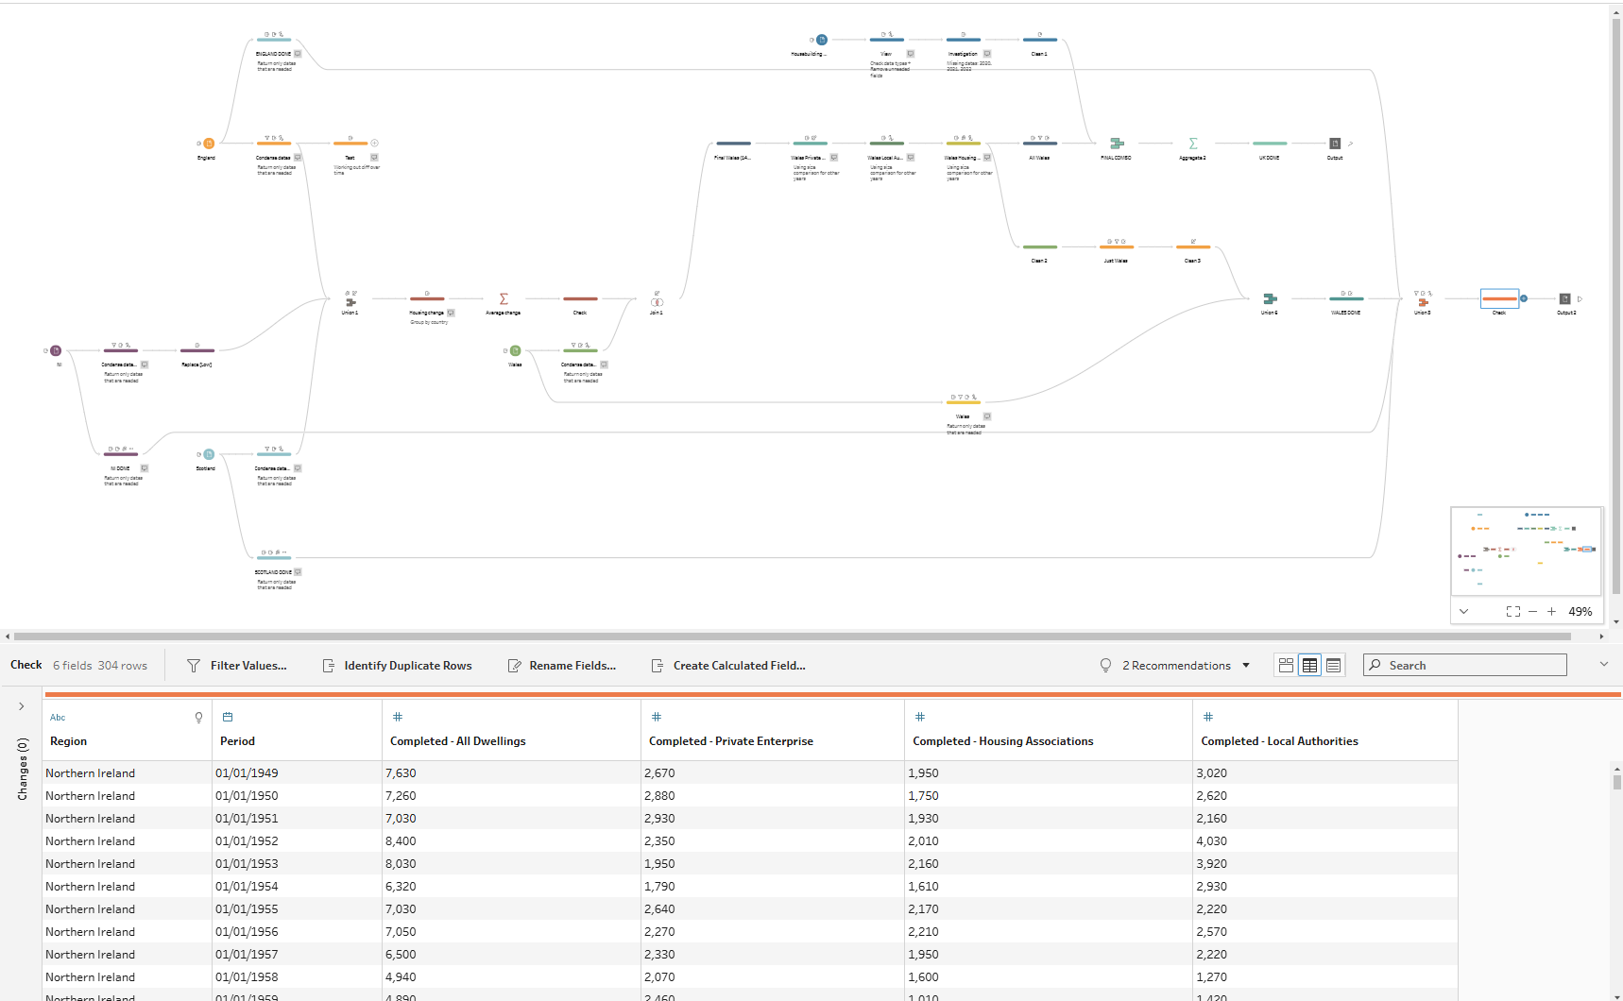Open the Aggregate 2 step

click(1193, 144)
